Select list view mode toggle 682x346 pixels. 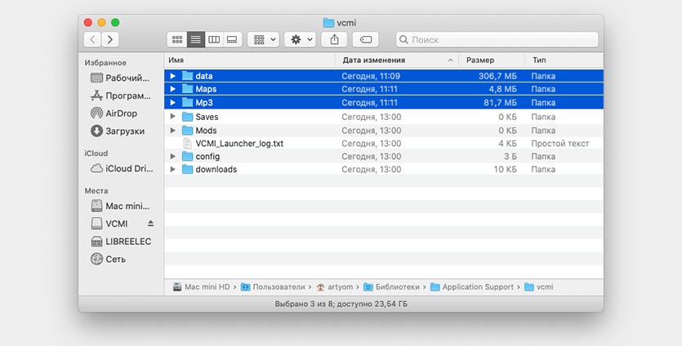[195, 39]
